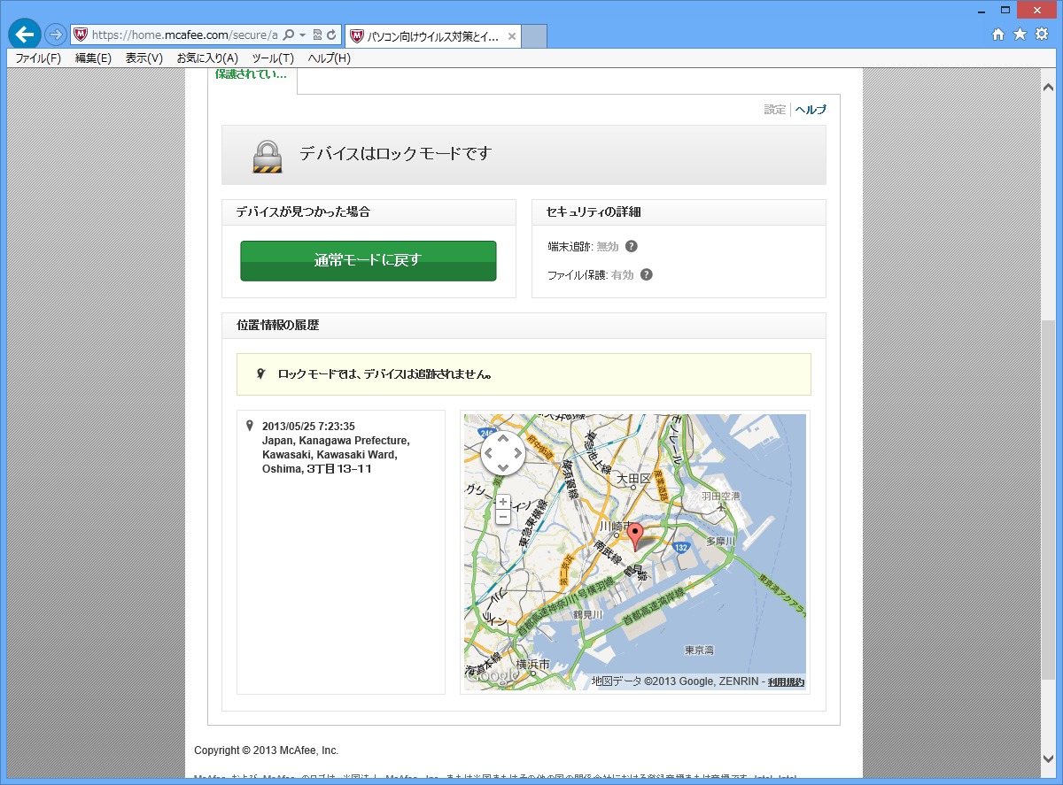Expand the address bar search dropdown arrow

pyautogui.click(x=302, y=35)
